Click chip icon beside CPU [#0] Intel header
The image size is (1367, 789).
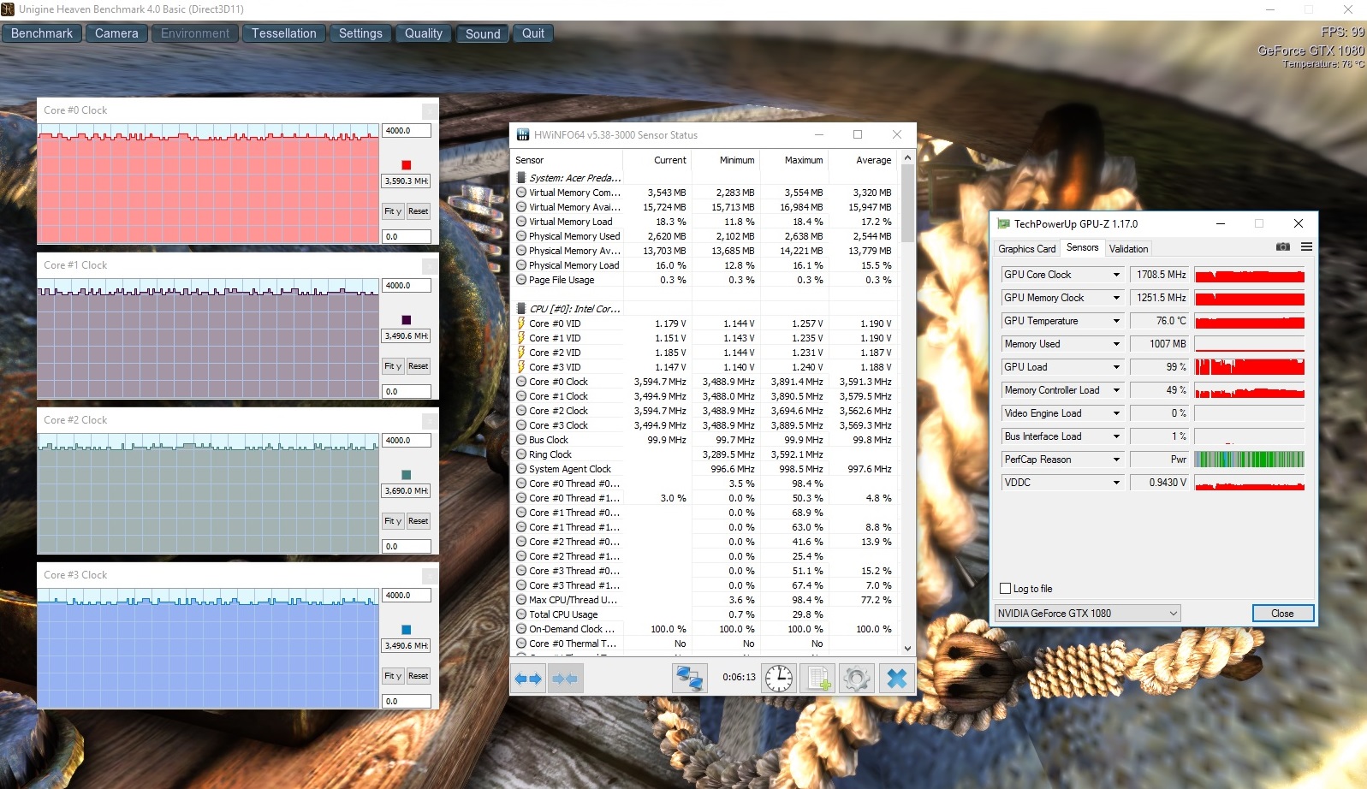[x=521, y=309]
